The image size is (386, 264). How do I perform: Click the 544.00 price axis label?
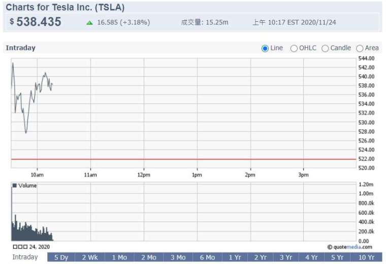(x=366, y=58)
